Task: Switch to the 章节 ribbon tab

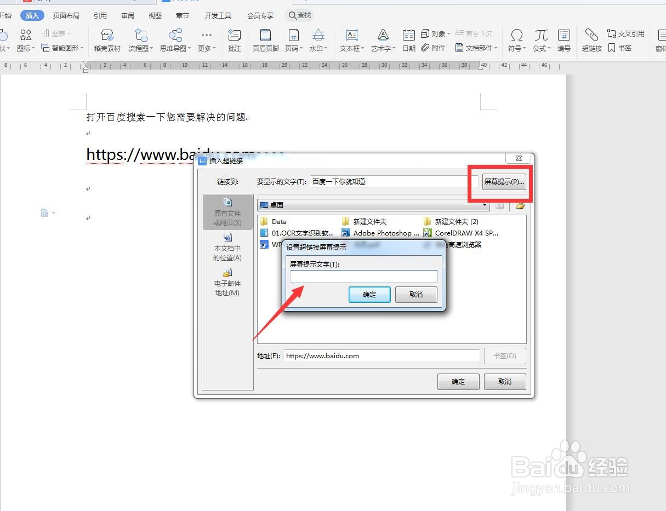Action: pyautogui.click(x=182, y=15)
